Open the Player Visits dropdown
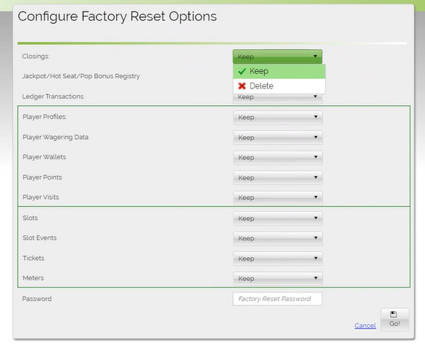 coord(278,198)
